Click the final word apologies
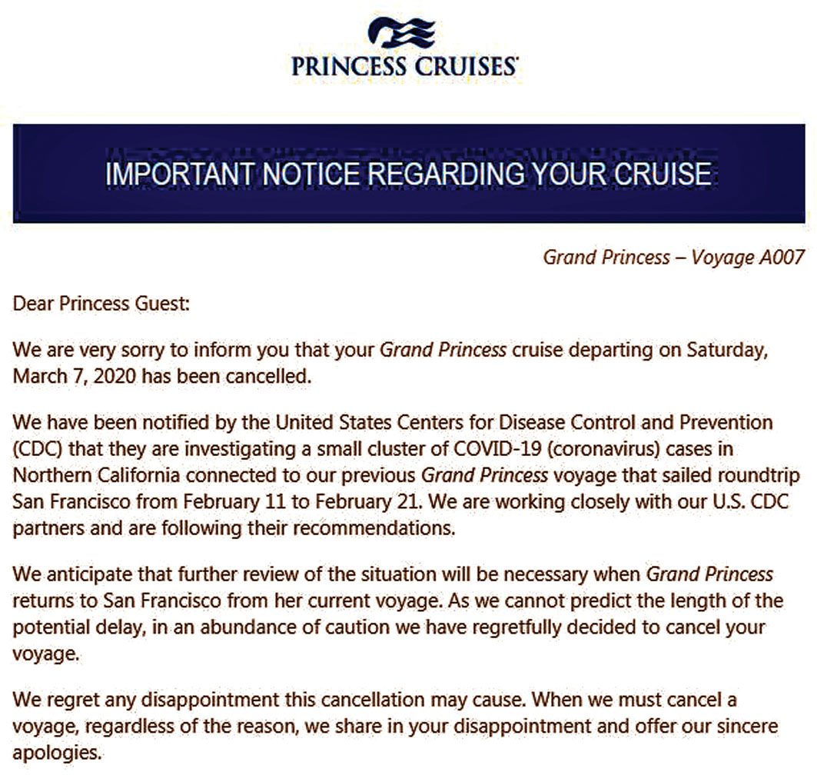817x775 pixels. [57, 751]
